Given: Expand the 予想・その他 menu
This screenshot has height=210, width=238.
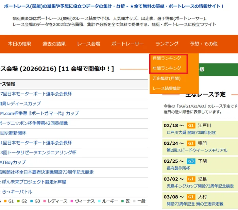Looking at the screenshot, I should (x=203, y=44).
